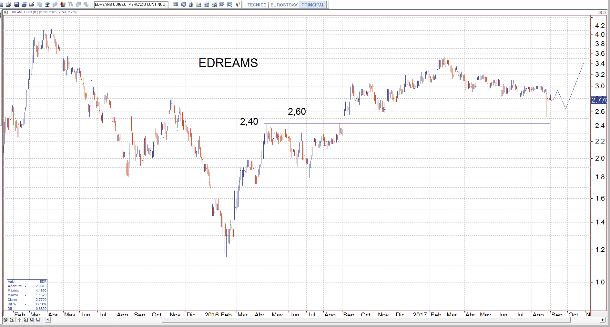Viewport: 610px width, 327px height.
Task: Click the scale settings icon in bottom toolbar
Action: click(x=12, y=320)
